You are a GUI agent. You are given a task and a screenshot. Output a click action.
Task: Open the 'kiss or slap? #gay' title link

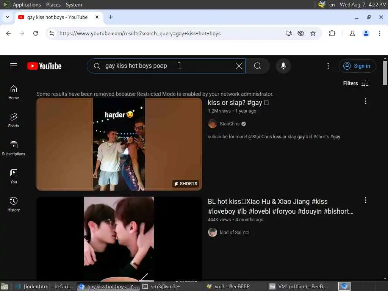[x=238, y=102]
